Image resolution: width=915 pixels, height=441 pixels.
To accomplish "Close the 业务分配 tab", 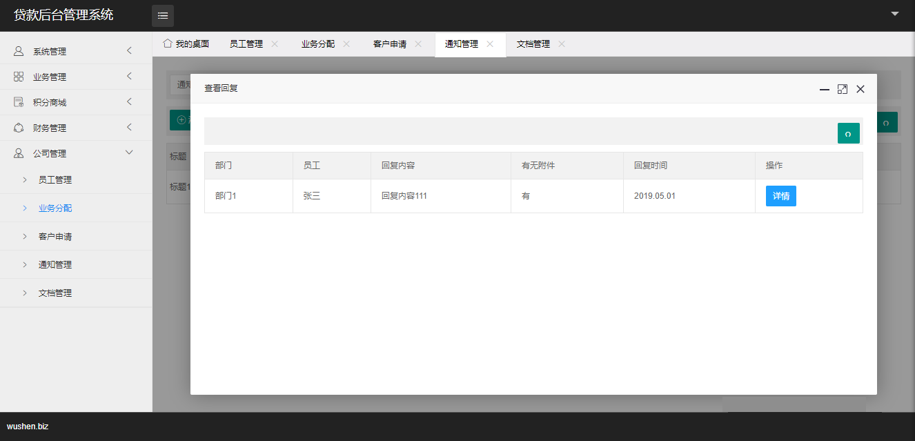I will click(346, 44).
